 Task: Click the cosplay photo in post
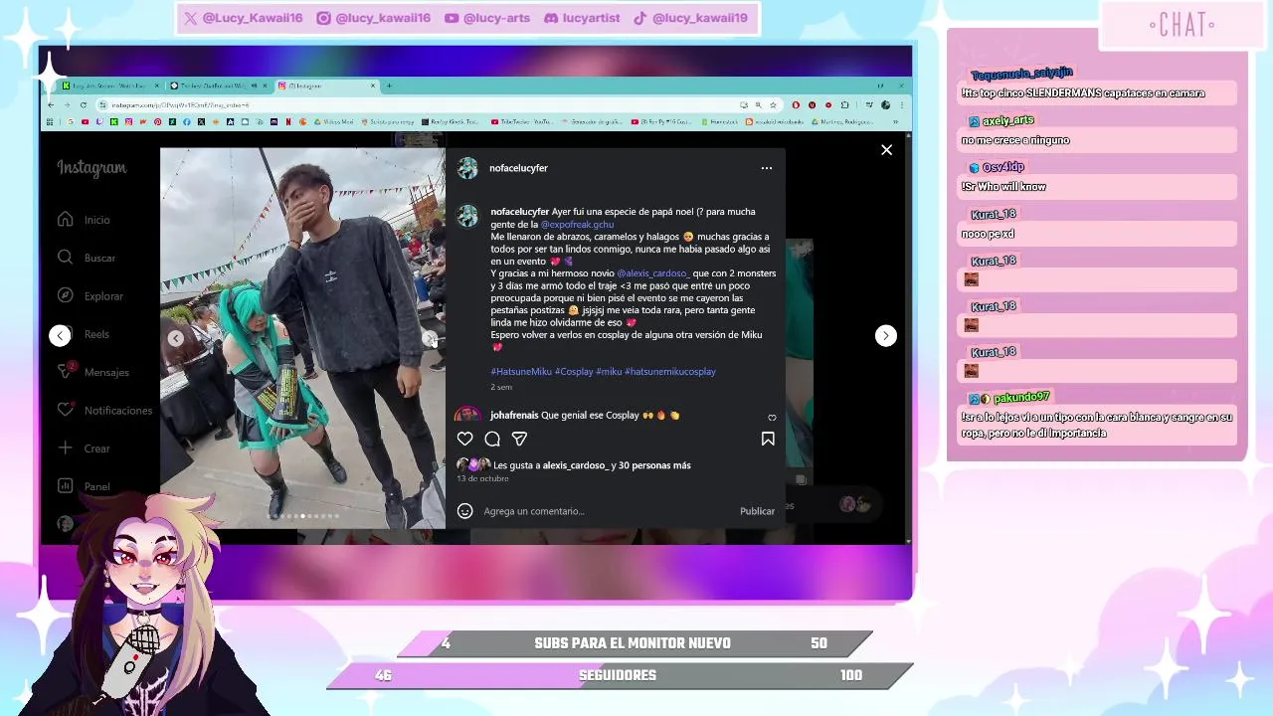pos(303,338)
